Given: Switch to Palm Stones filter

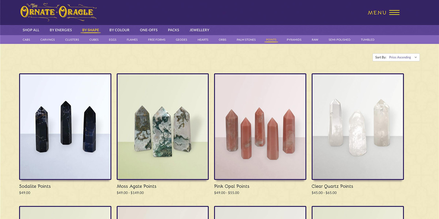Looking at the screenshot, I should (x=246, y=40).
